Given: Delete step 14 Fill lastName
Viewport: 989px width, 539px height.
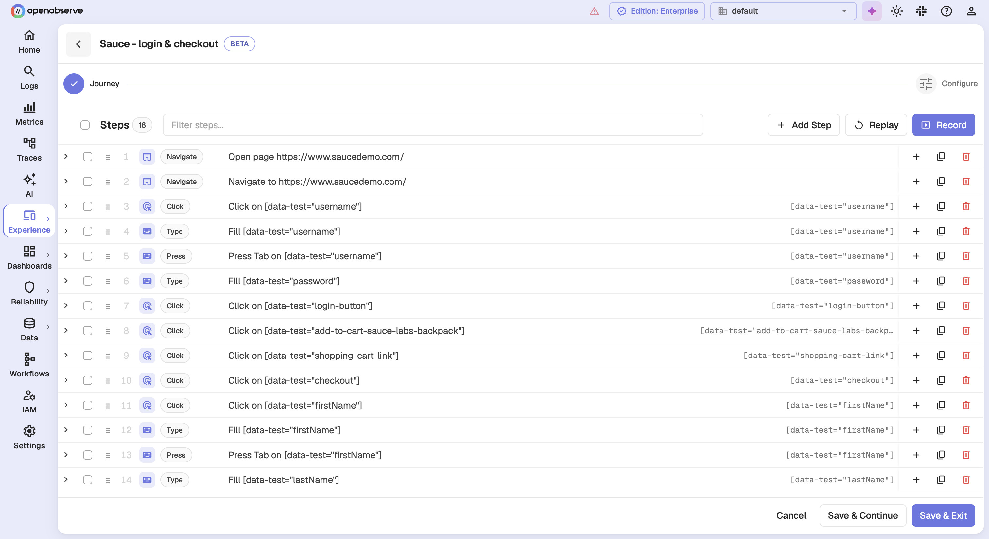Looking at the screenshot, I should [x=966, y=479].
